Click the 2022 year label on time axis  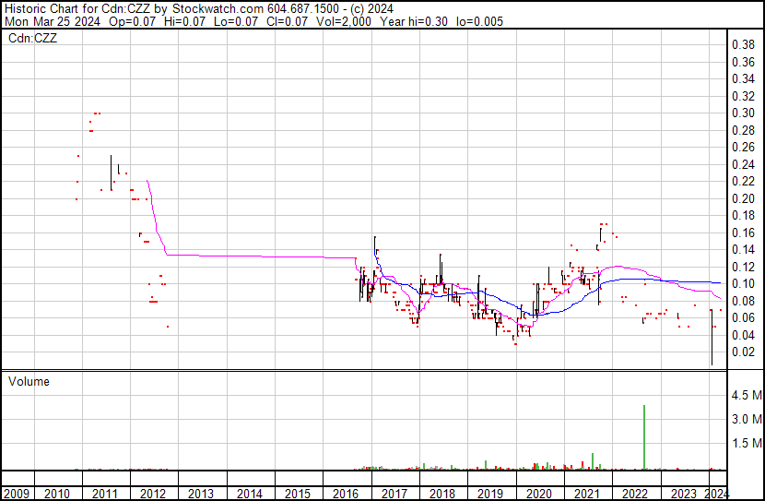634,494
